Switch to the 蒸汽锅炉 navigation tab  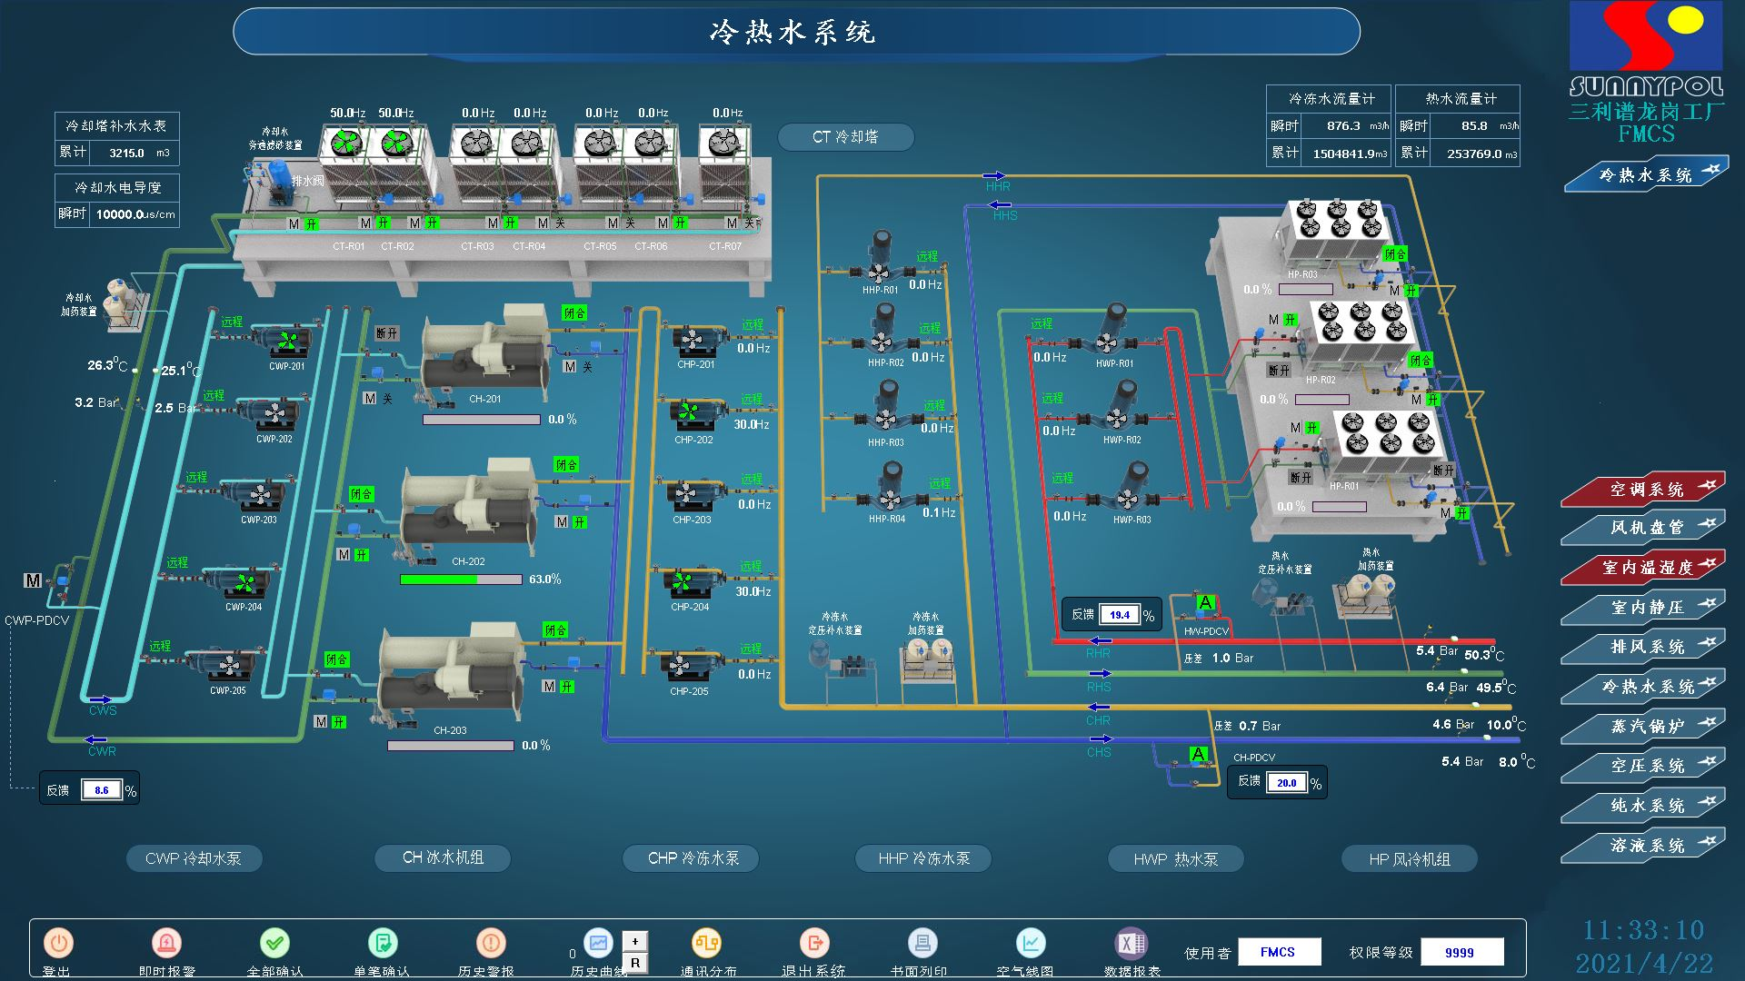(x=1645, y=727)
